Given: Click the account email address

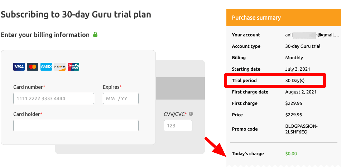Looking at the screenshot, I should coord(312,35).
